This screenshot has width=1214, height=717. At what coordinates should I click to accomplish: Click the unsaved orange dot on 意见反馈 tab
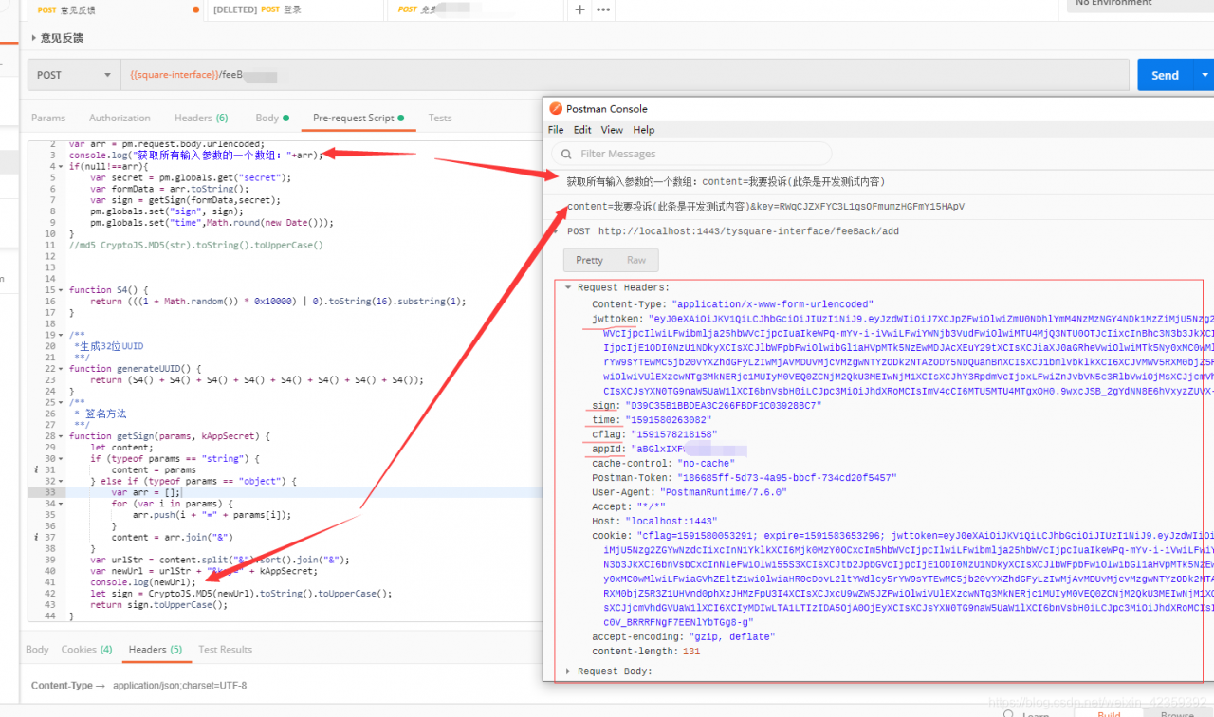click(x=196, y=9)
